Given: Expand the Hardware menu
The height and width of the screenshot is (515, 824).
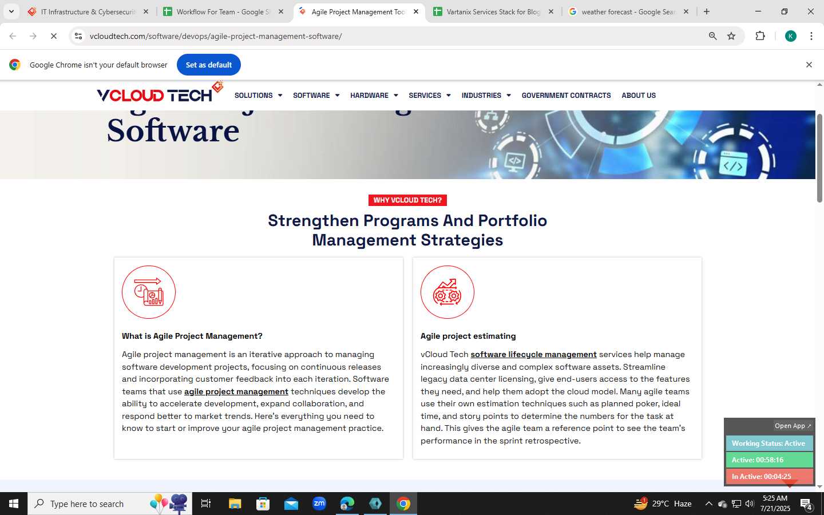Looking at the screenshot, I should click(x=374, y=96).
